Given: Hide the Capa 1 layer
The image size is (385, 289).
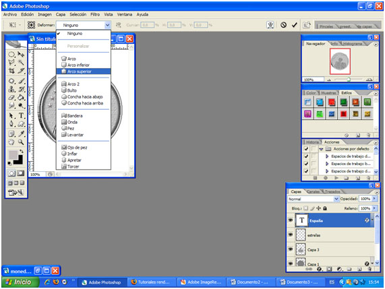Looking at the screenshot, I should [x=291, y=263].
